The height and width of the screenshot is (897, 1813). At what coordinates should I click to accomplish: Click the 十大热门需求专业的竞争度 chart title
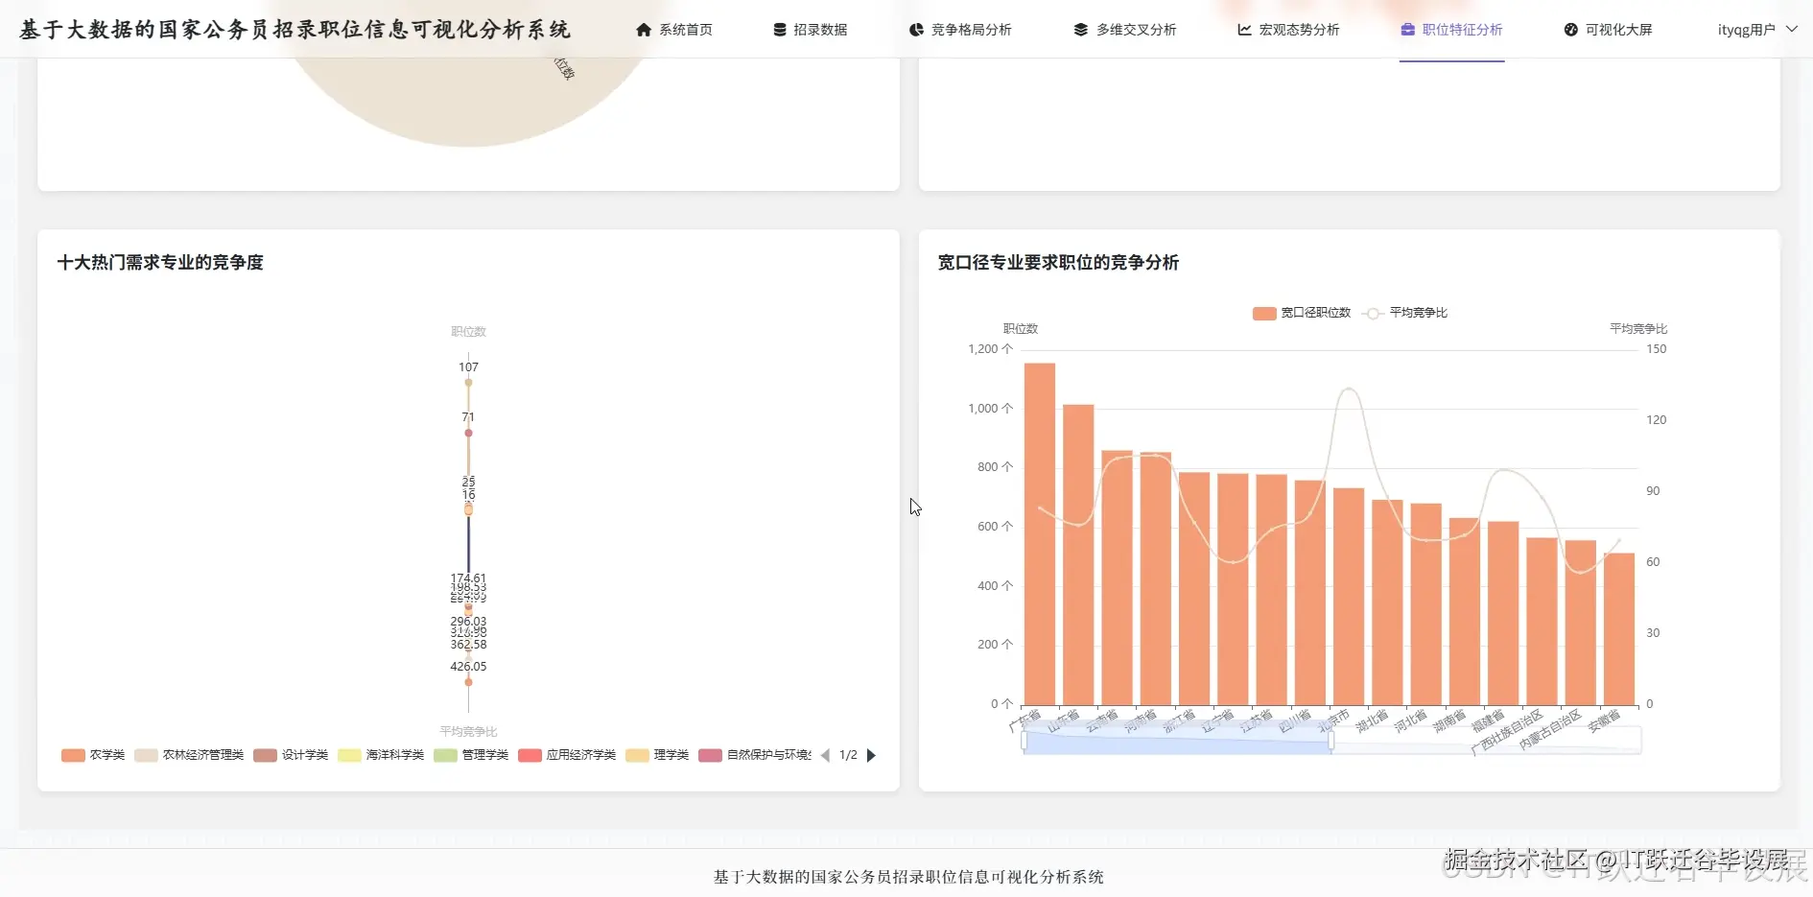[160, 263]
